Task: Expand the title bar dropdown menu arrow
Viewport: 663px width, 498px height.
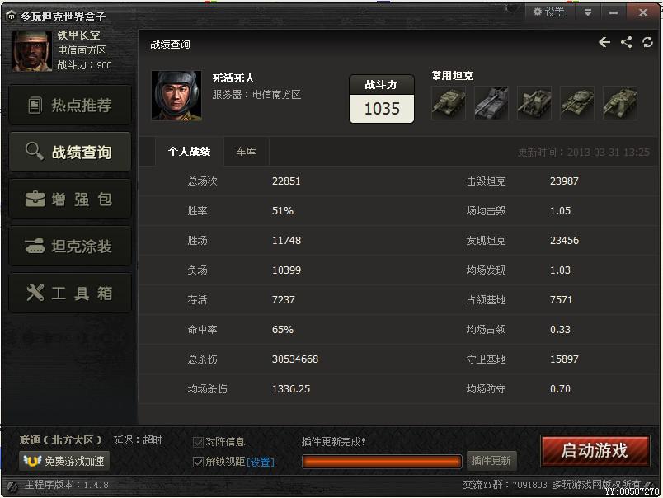Action: click(588, 12)
